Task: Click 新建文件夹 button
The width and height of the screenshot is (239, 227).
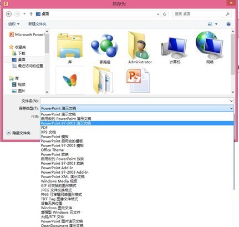Action: coord(37,24)
